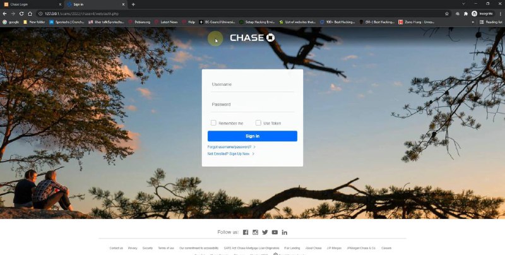The image size is (505, 255).
Task: Open the Instagram icon in the footer
Action: coord(255,232)
